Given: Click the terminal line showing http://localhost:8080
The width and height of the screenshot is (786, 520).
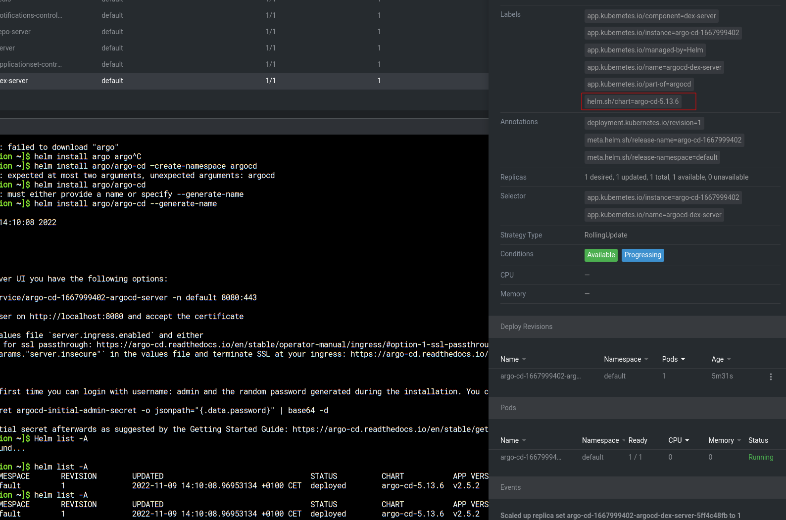Looking at the screenshot, I should click(122, 317).
